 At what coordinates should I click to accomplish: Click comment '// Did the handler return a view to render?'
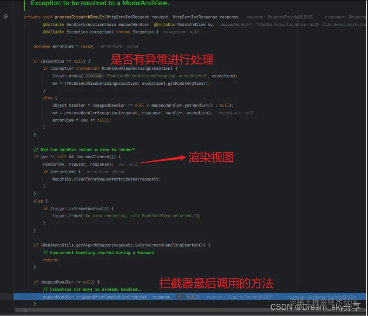[84, 149]
